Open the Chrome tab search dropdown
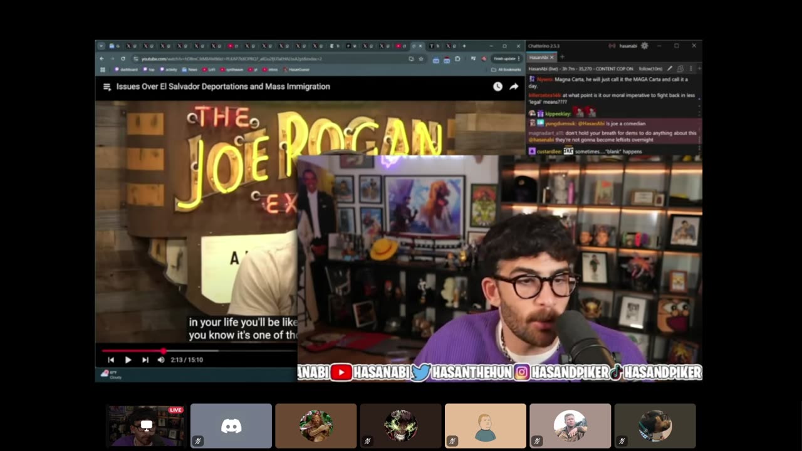 102,46
